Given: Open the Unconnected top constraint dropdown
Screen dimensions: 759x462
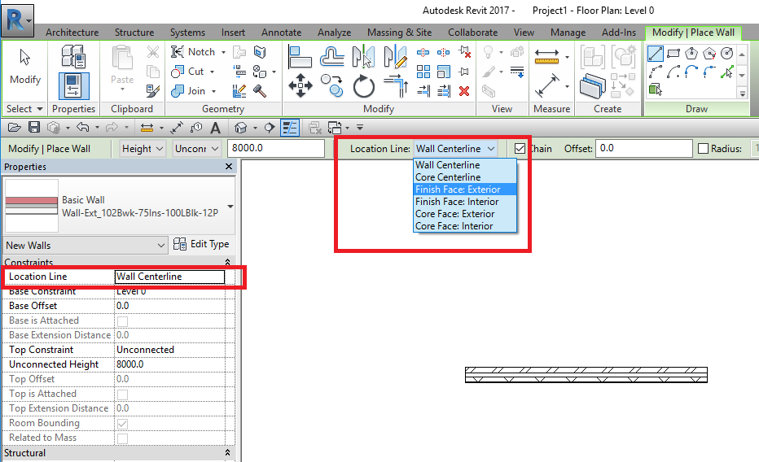Looking at the screenshot, I should pyautogui.click(x=197, y=149).
